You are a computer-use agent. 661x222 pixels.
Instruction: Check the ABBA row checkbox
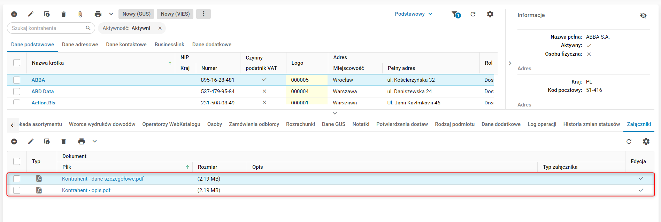[17, 80]
